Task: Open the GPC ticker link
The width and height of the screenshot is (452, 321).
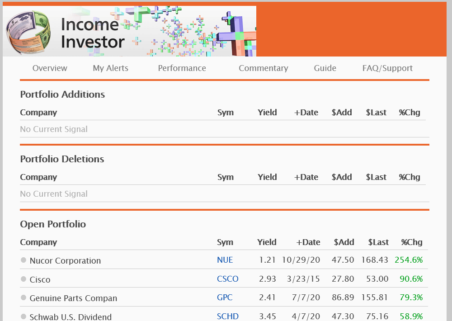Action: click(x=225, y=297)
